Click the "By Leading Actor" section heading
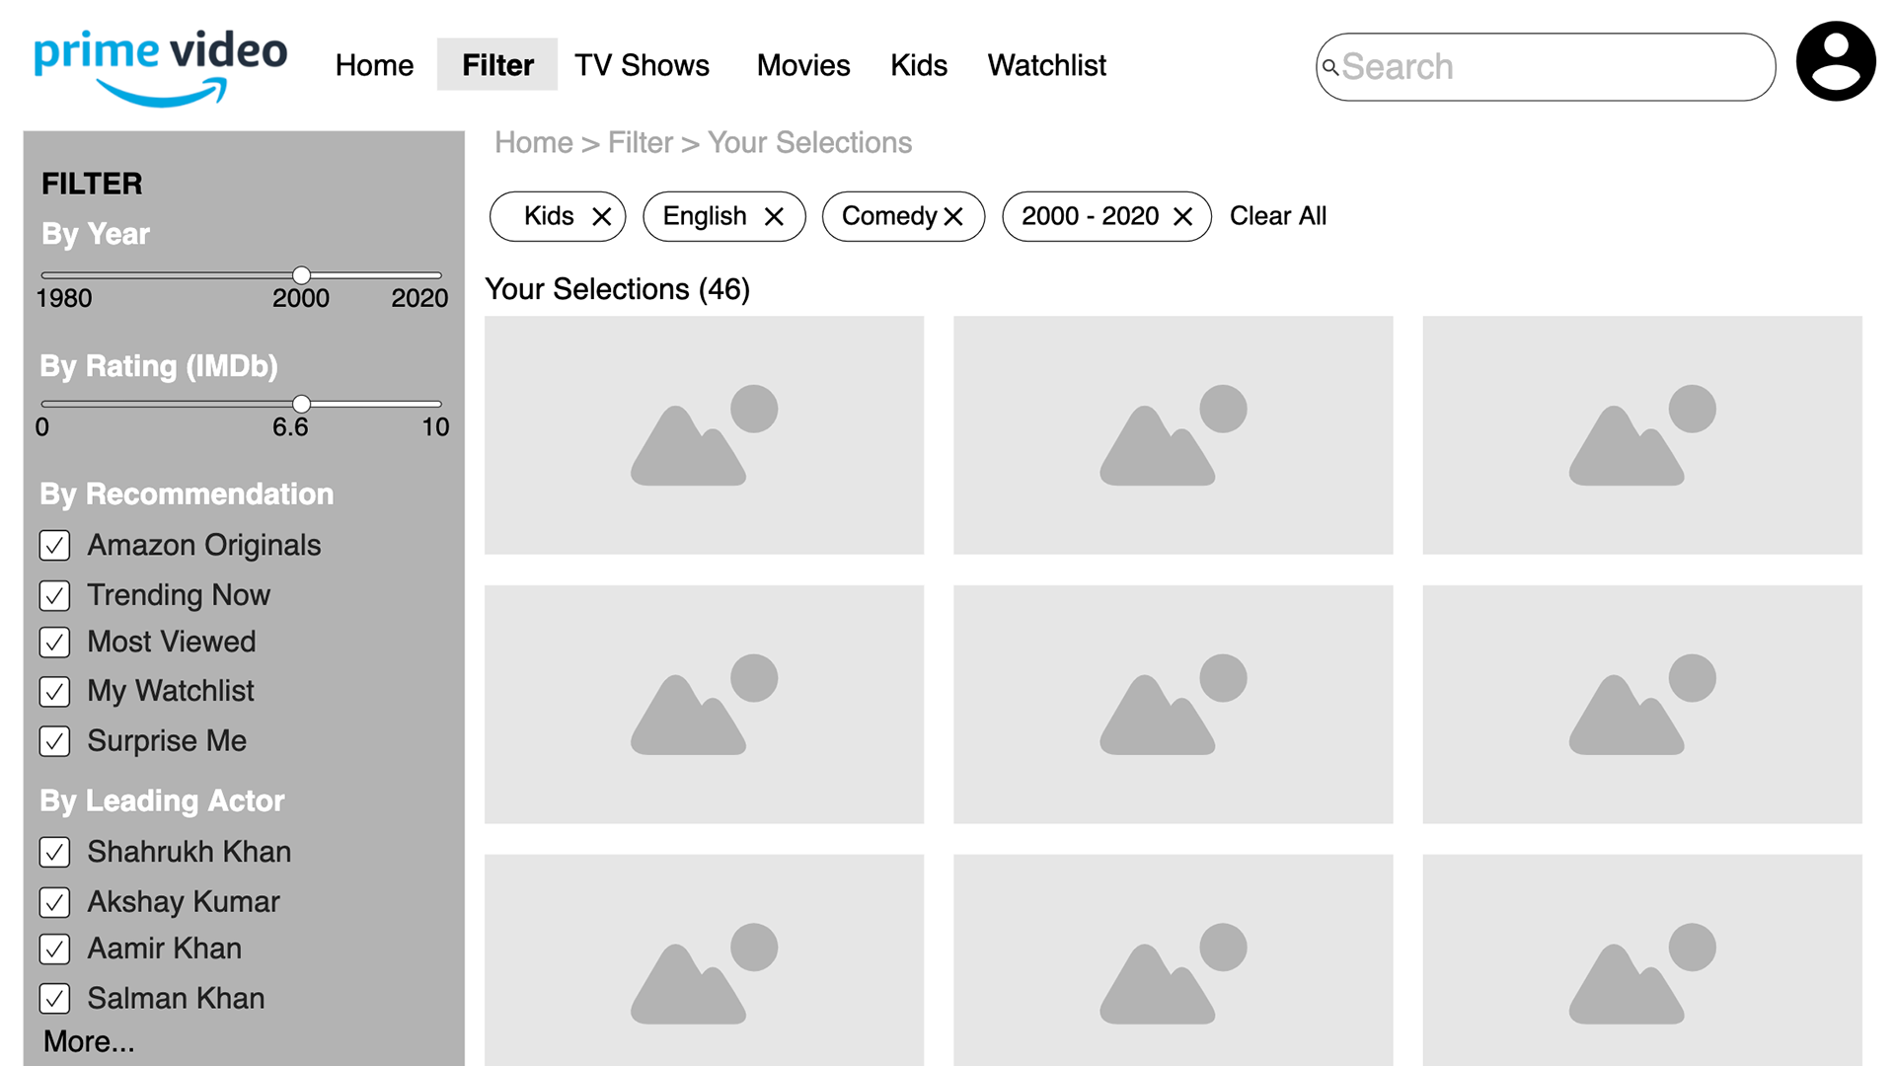This screenshot has height=1066, width=1895. coord(162,800)
